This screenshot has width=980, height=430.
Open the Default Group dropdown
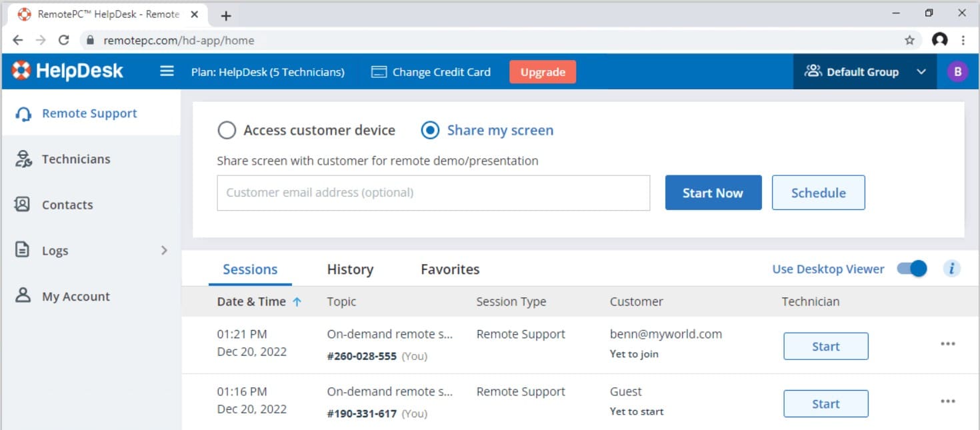click(864, 71)
